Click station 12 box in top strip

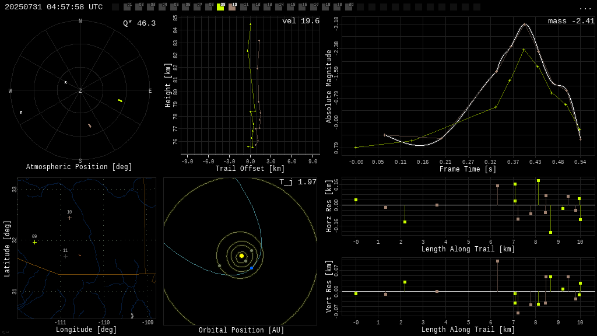(x=255, y=7)
